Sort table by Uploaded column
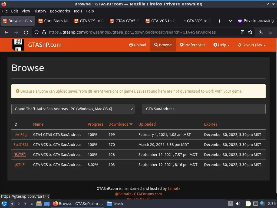 (x=147, y=124)
